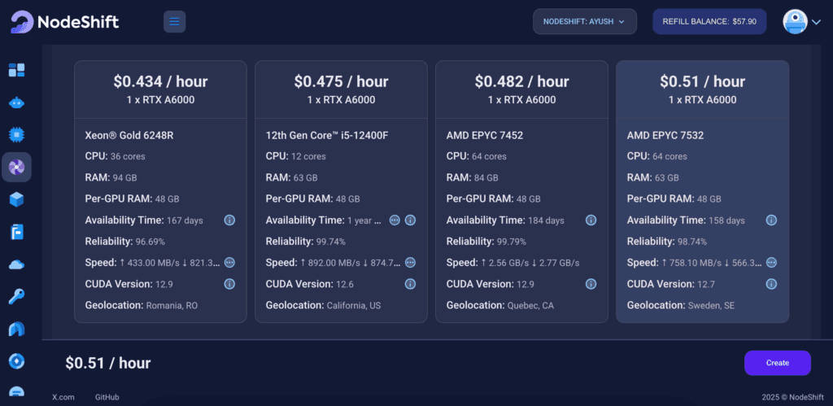Expand truncated speed on Xeon Gold card
Screen dimensions: 833x406
click(229, 263)
